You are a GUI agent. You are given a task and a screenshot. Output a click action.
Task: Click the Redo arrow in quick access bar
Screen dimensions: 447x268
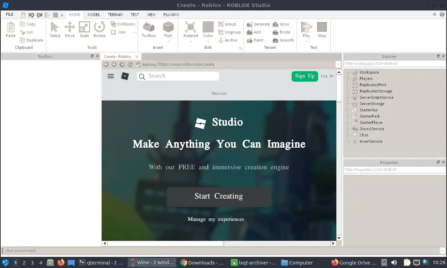[x=39, y=15]
